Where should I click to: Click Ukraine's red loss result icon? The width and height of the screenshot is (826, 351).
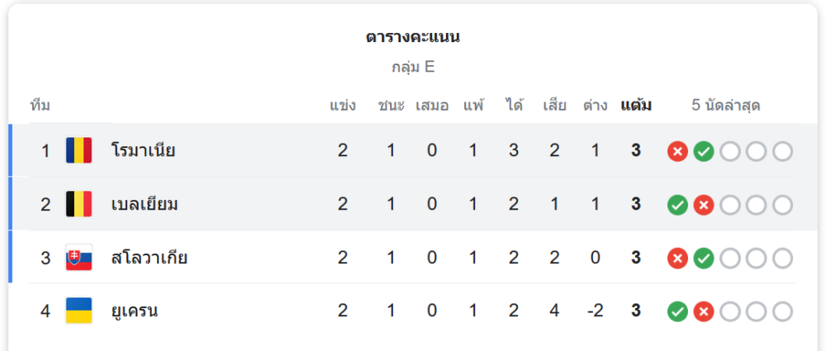(704, 312)
